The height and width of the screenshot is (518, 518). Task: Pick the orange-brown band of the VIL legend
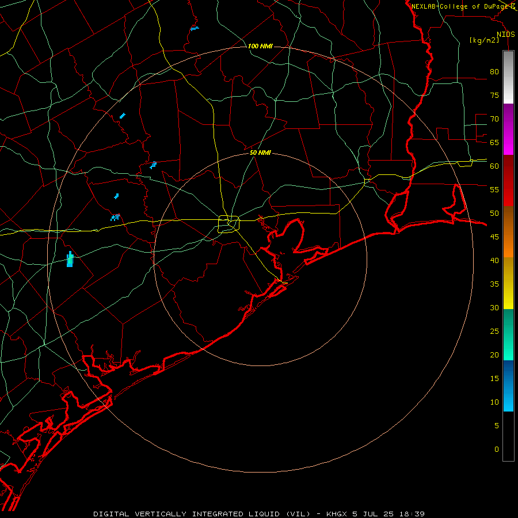point(508,231)
